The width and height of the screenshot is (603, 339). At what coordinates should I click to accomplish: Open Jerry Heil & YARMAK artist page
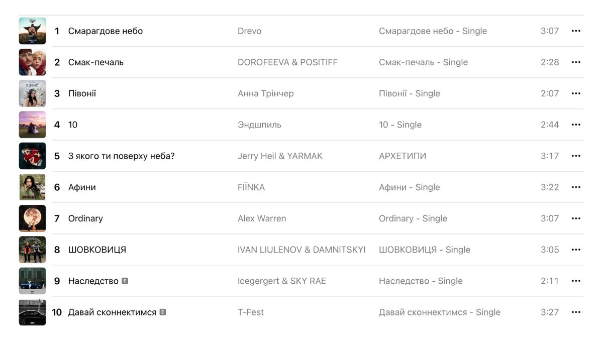click(x=280, y=156)
